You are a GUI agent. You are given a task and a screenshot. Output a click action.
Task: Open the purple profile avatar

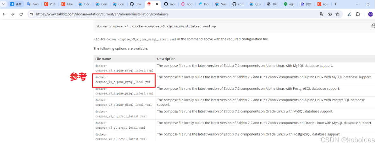pos(370,14)
